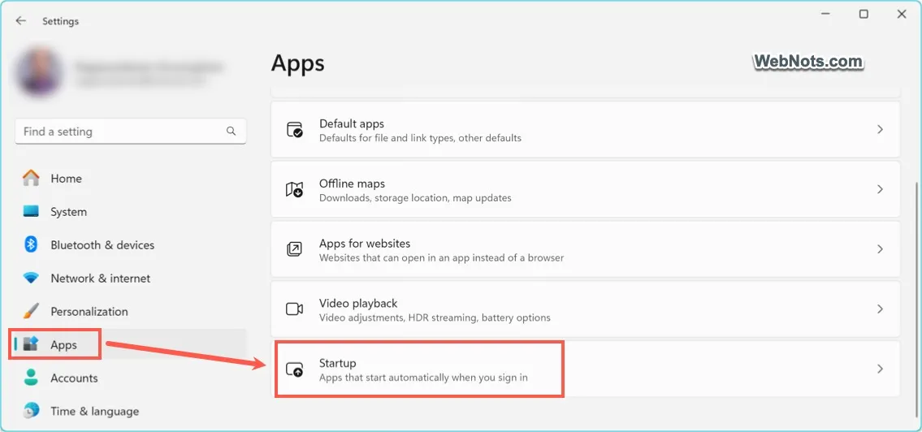Expand Default apps chevron
This screenshot has width=922, height=432.
point(880,129)
